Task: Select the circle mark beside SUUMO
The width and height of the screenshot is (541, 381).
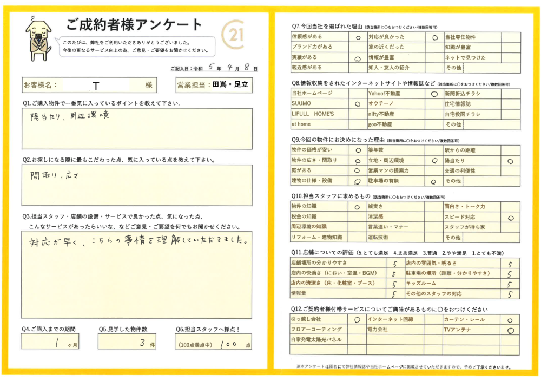Action: click(x=357, y=104)
